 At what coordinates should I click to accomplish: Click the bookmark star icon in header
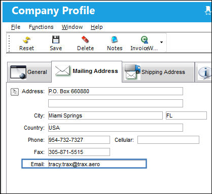pos(208,11)
